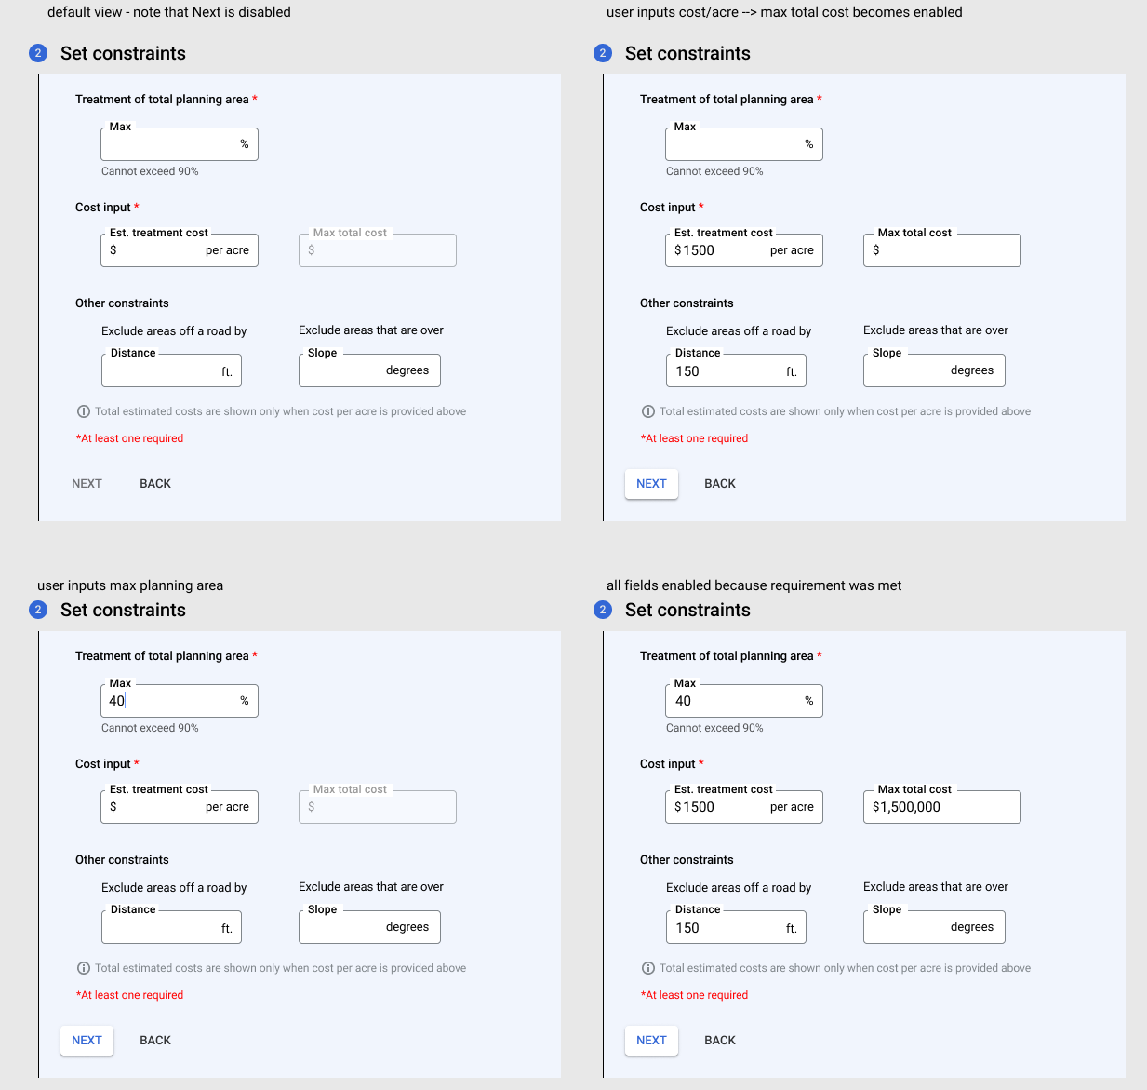Select the Est. treatment cost field showing $1500 bottom-right
The width and height of the screenshot is (1147, 1090).
[x=743, y=806]
